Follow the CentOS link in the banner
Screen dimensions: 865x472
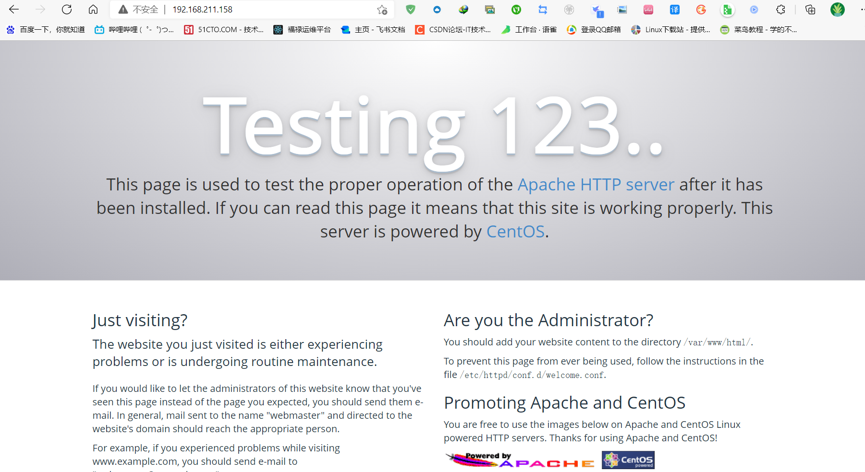pos(515,232)
